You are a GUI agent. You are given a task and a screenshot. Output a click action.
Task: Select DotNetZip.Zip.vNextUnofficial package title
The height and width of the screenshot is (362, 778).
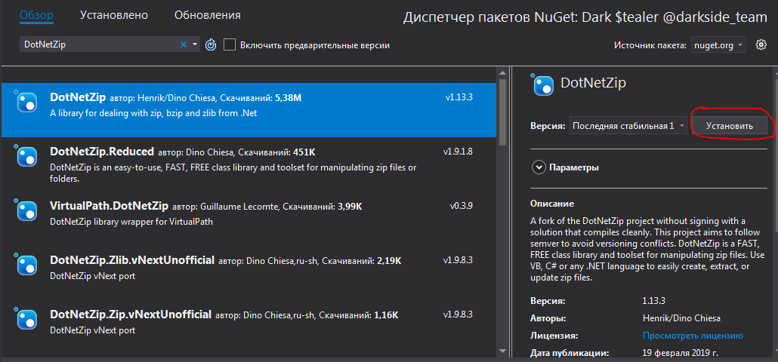pos(131,314)
